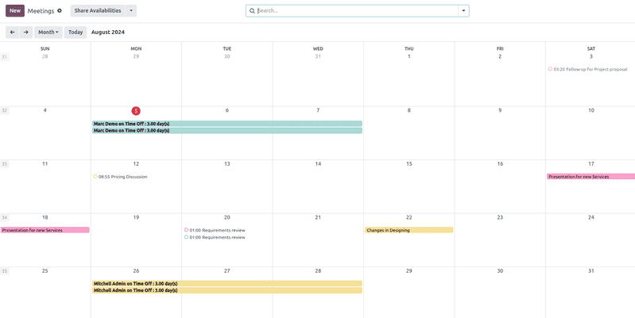The height and width of the screenshot is (318, 635).
Task: Click the previous month arrow button
Action: (x=12, y=33)
